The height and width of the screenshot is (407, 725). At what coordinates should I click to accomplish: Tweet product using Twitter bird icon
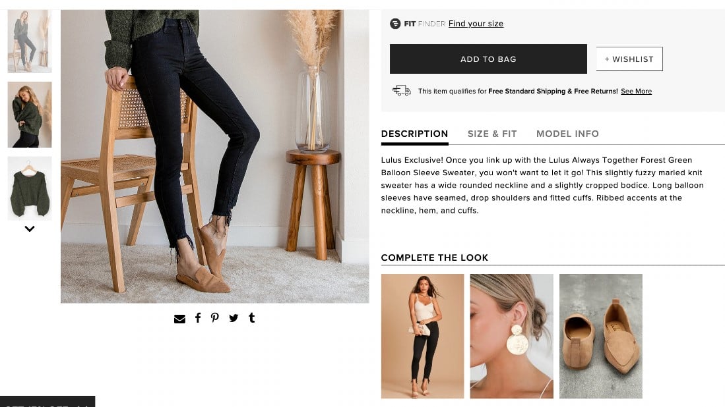(234, 318)
